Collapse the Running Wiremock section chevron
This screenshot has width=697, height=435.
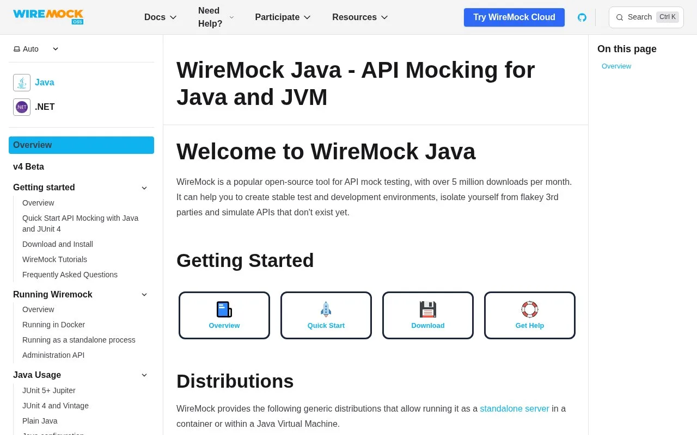144,295
